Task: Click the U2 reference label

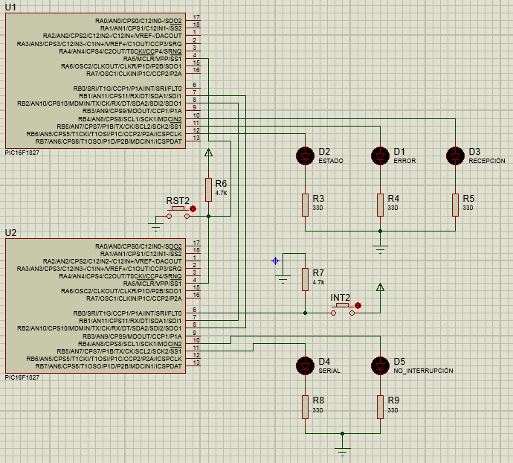Action: click(10, 233)
